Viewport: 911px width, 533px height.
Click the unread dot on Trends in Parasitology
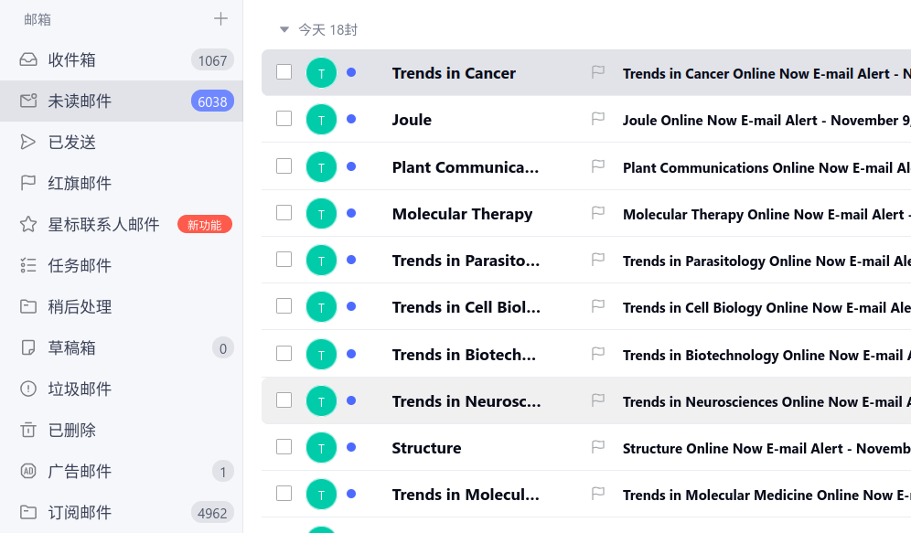[x=351, y=260]
